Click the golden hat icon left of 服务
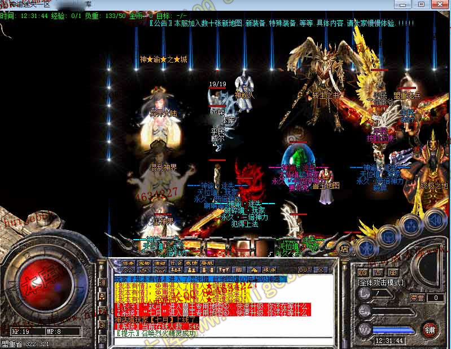This screenshot has width=451, height=349. (254, 270)
